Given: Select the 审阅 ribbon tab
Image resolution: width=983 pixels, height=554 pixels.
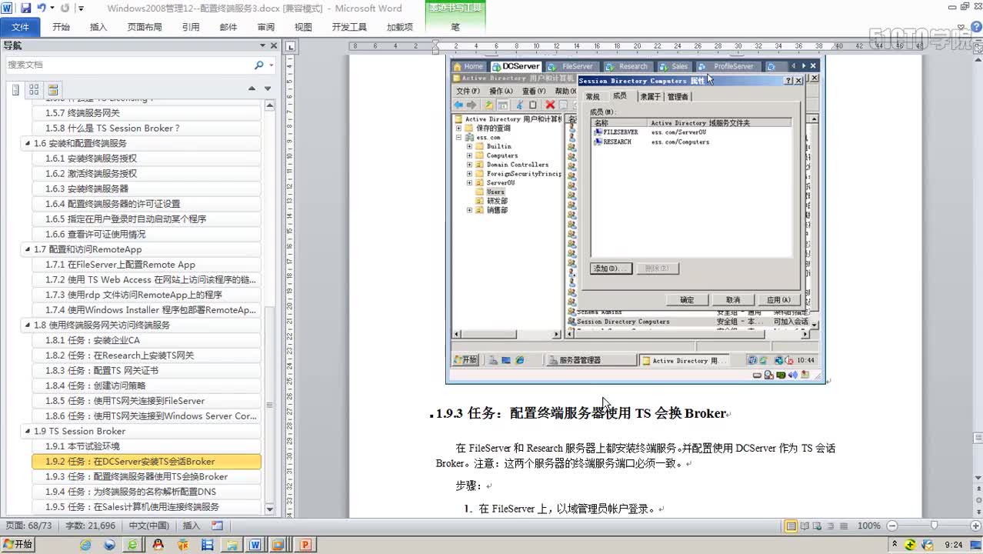Looking at the screenshot, I should pos(265,27).
